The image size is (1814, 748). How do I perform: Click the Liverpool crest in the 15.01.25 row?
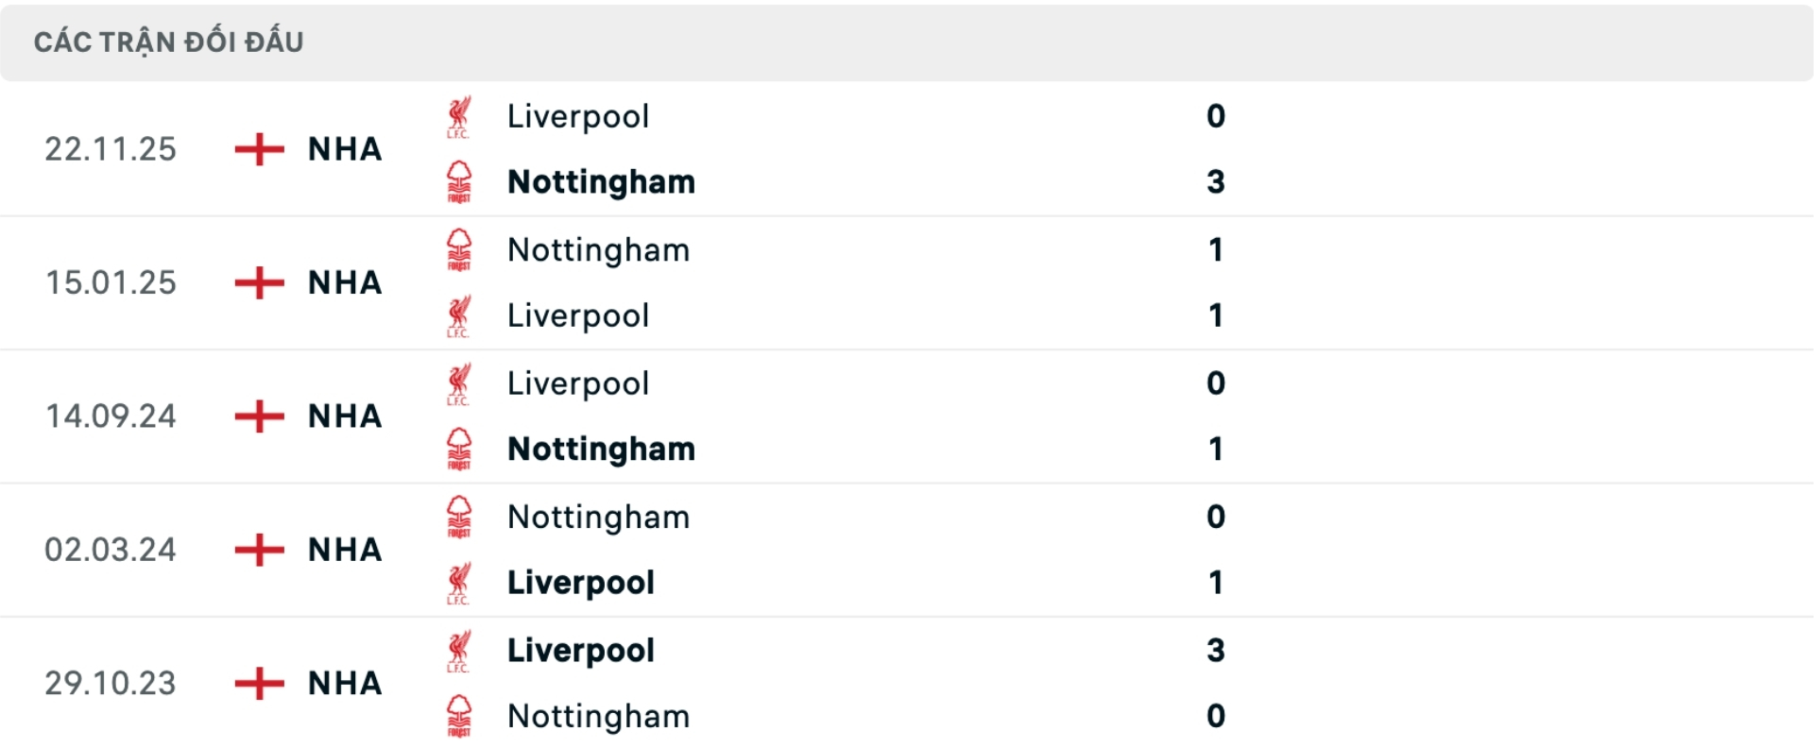click(460, 315)
